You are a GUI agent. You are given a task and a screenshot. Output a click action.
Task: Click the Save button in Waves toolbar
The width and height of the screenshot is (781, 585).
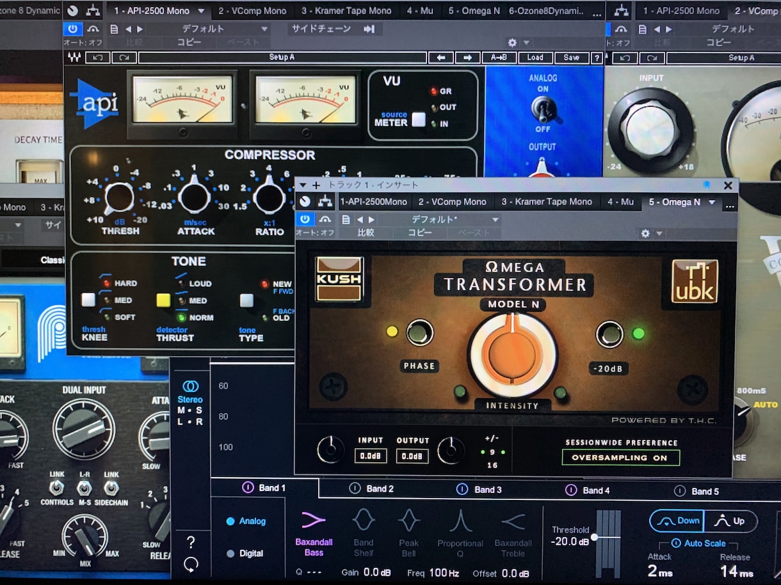tap(572, 58)
